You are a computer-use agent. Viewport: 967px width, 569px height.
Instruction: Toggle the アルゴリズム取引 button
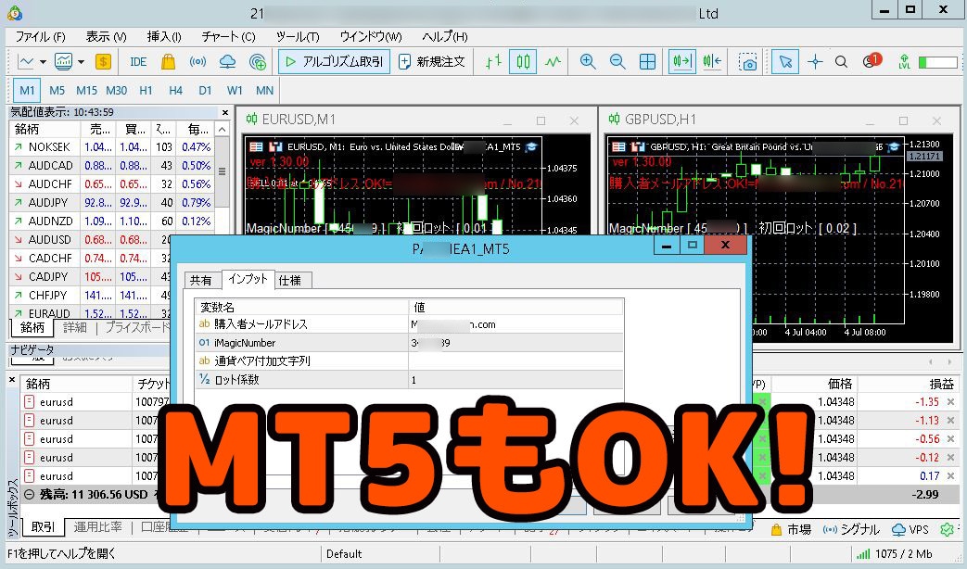[335, 62]
